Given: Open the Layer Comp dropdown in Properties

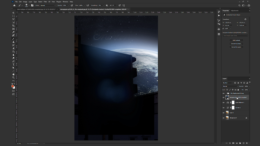Looking at the screenshot, I should coord(235,35).
